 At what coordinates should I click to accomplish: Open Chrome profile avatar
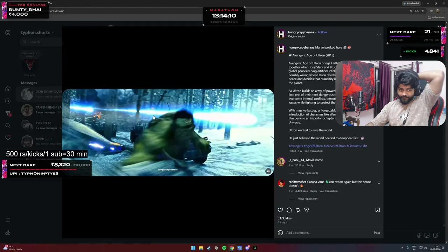pos(437,11)
